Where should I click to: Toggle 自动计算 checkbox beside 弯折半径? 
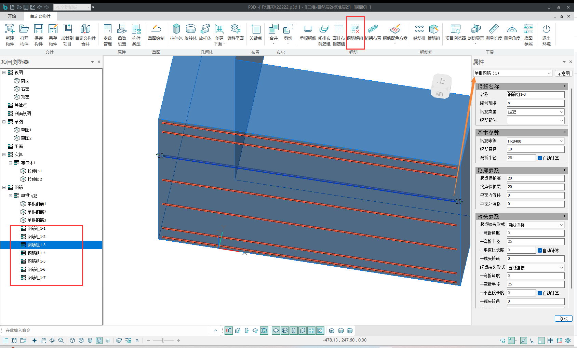(540, 158)
